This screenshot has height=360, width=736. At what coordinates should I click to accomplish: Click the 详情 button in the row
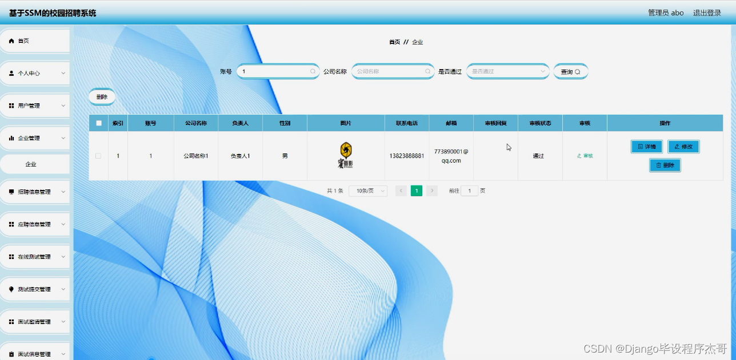[x=646, y=147]
